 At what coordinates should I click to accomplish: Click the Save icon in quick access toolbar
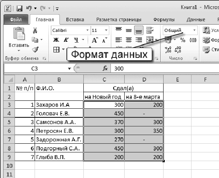[x=19, y=9]
